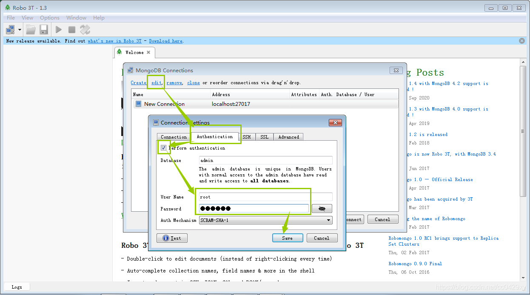Switch to the Advanced tab
530x295 pixels.
click(288, 137)
